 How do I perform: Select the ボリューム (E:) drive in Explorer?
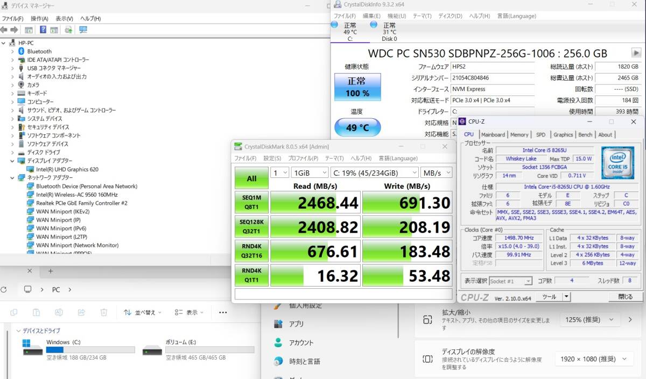198,349
